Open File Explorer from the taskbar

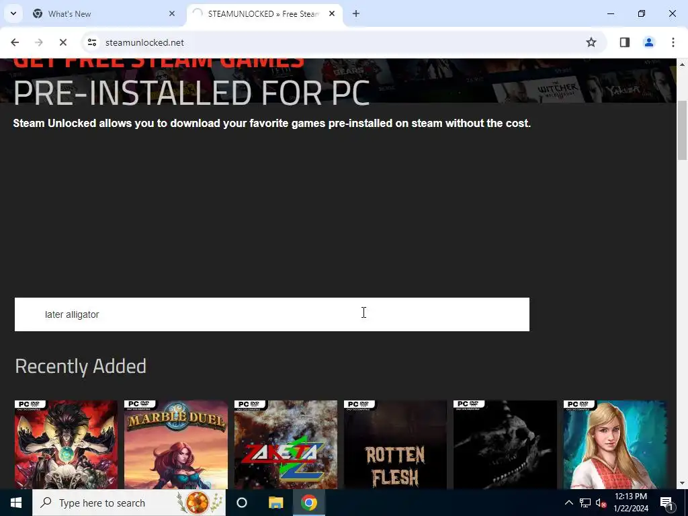(275, 503)
